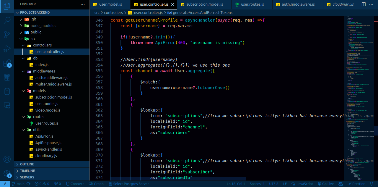Click Select Postgres Server in status bar

[128, 184]
